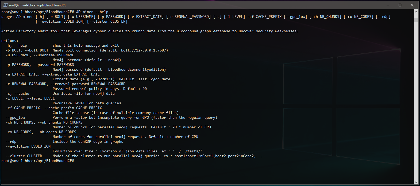The image size is (420, 186).
Task: Click the '-u USERNAME, --username USERNAME' option
Action: point(40,55)
